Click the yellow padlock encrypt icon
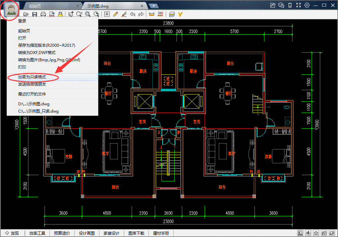Viewport: 338px width, 237px height. pyautogui.click(x=60, y=14)
